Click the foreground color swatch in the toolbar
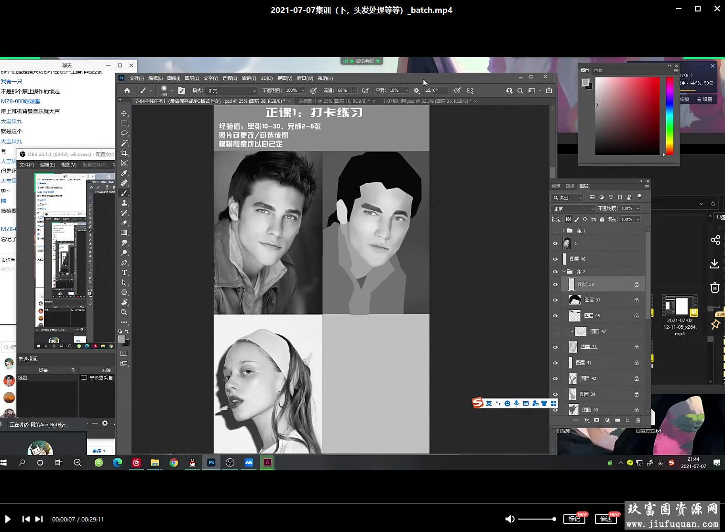Screen dimensions: 725x532 [122, 339]
